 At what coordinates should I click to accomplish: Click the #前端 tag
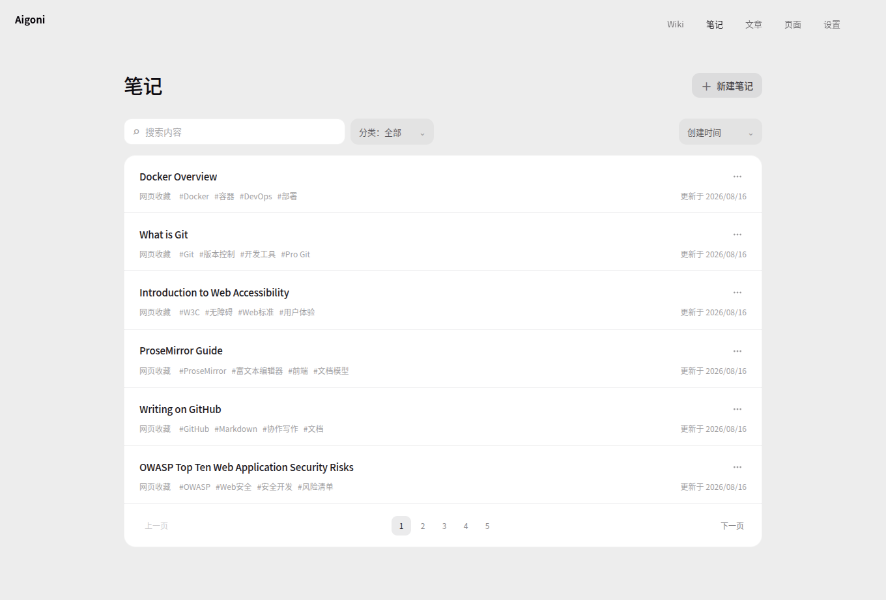tap(298, 371)
